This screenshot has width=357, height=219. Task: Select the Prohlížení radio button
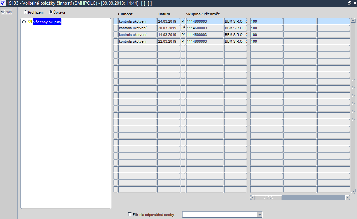tap(25, 12)
